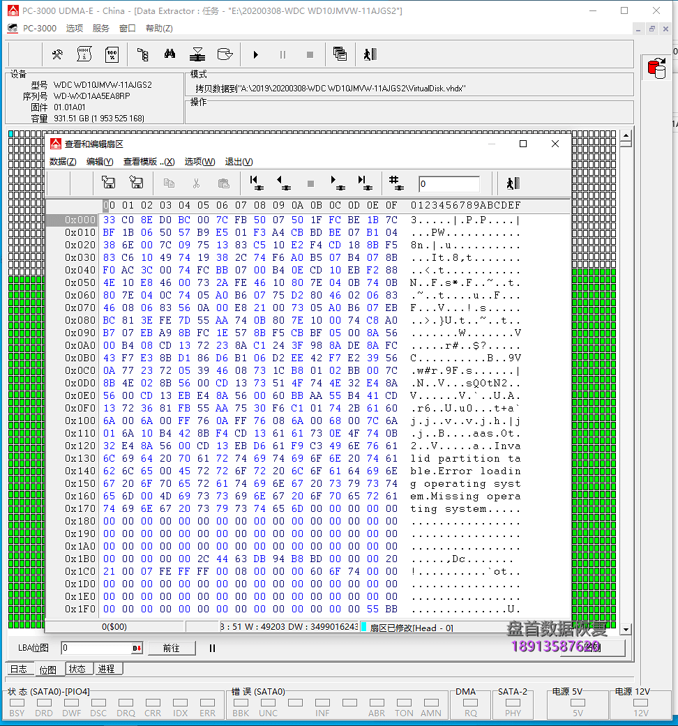Open the PC-3000 menu

pos(40,28)
